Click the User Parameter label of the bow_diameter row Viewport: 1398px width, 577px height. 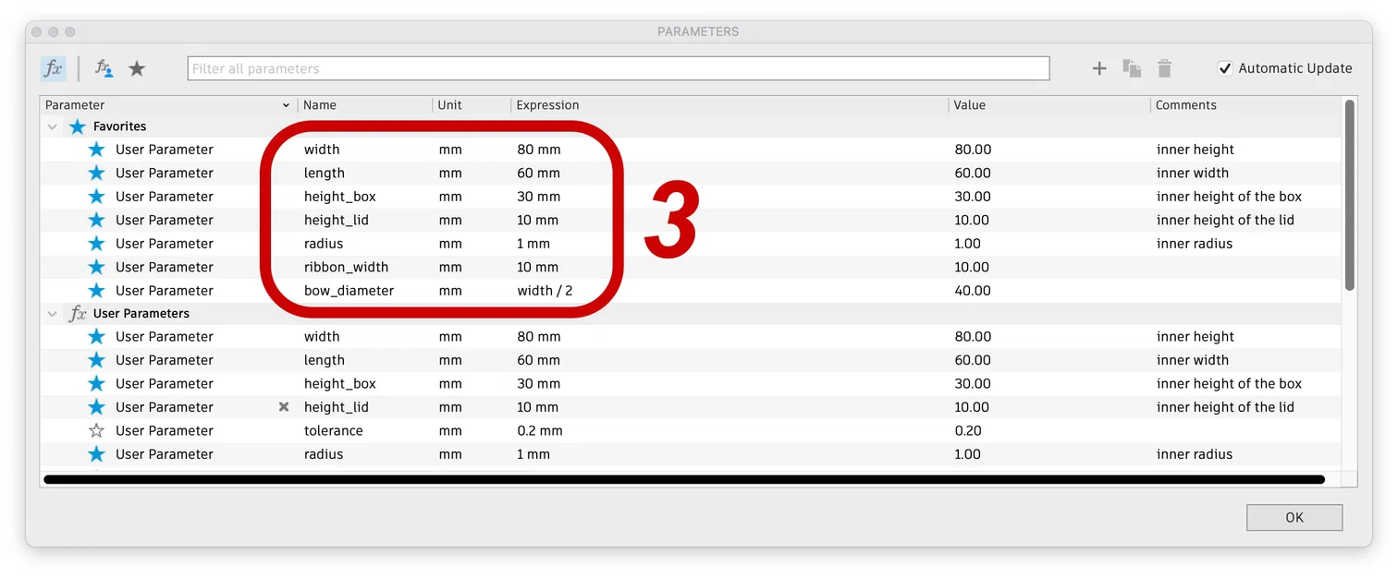[x=164, y=291]
